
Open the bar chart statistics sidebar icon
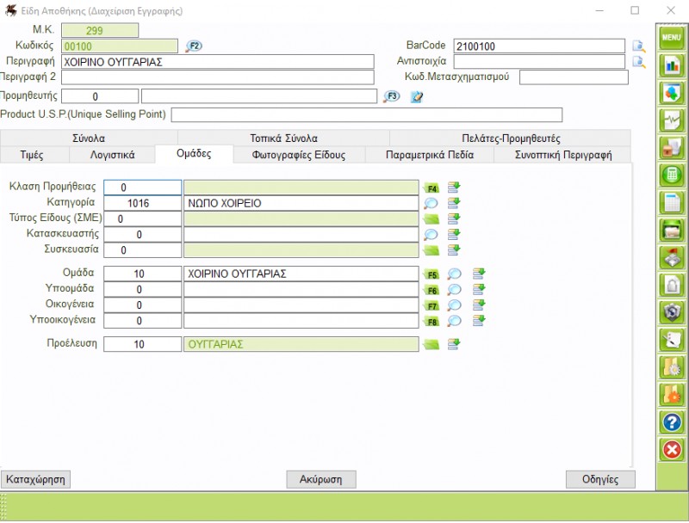tap(671, 65)
